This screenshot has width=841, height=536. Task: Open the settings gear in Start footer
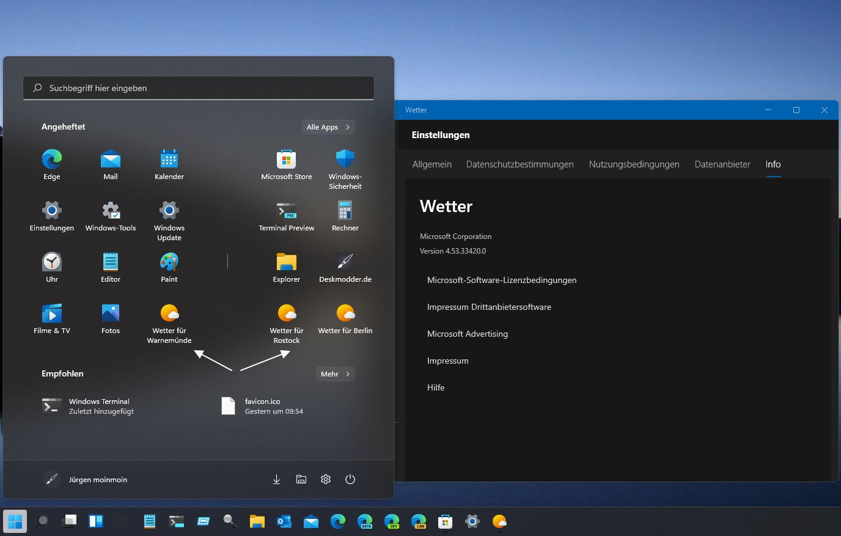click(x=326, y=479)
